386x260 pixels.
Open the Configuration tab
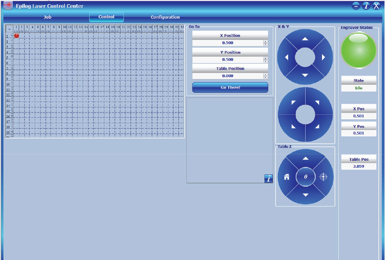pyautogui.click(x=165, y=17)
